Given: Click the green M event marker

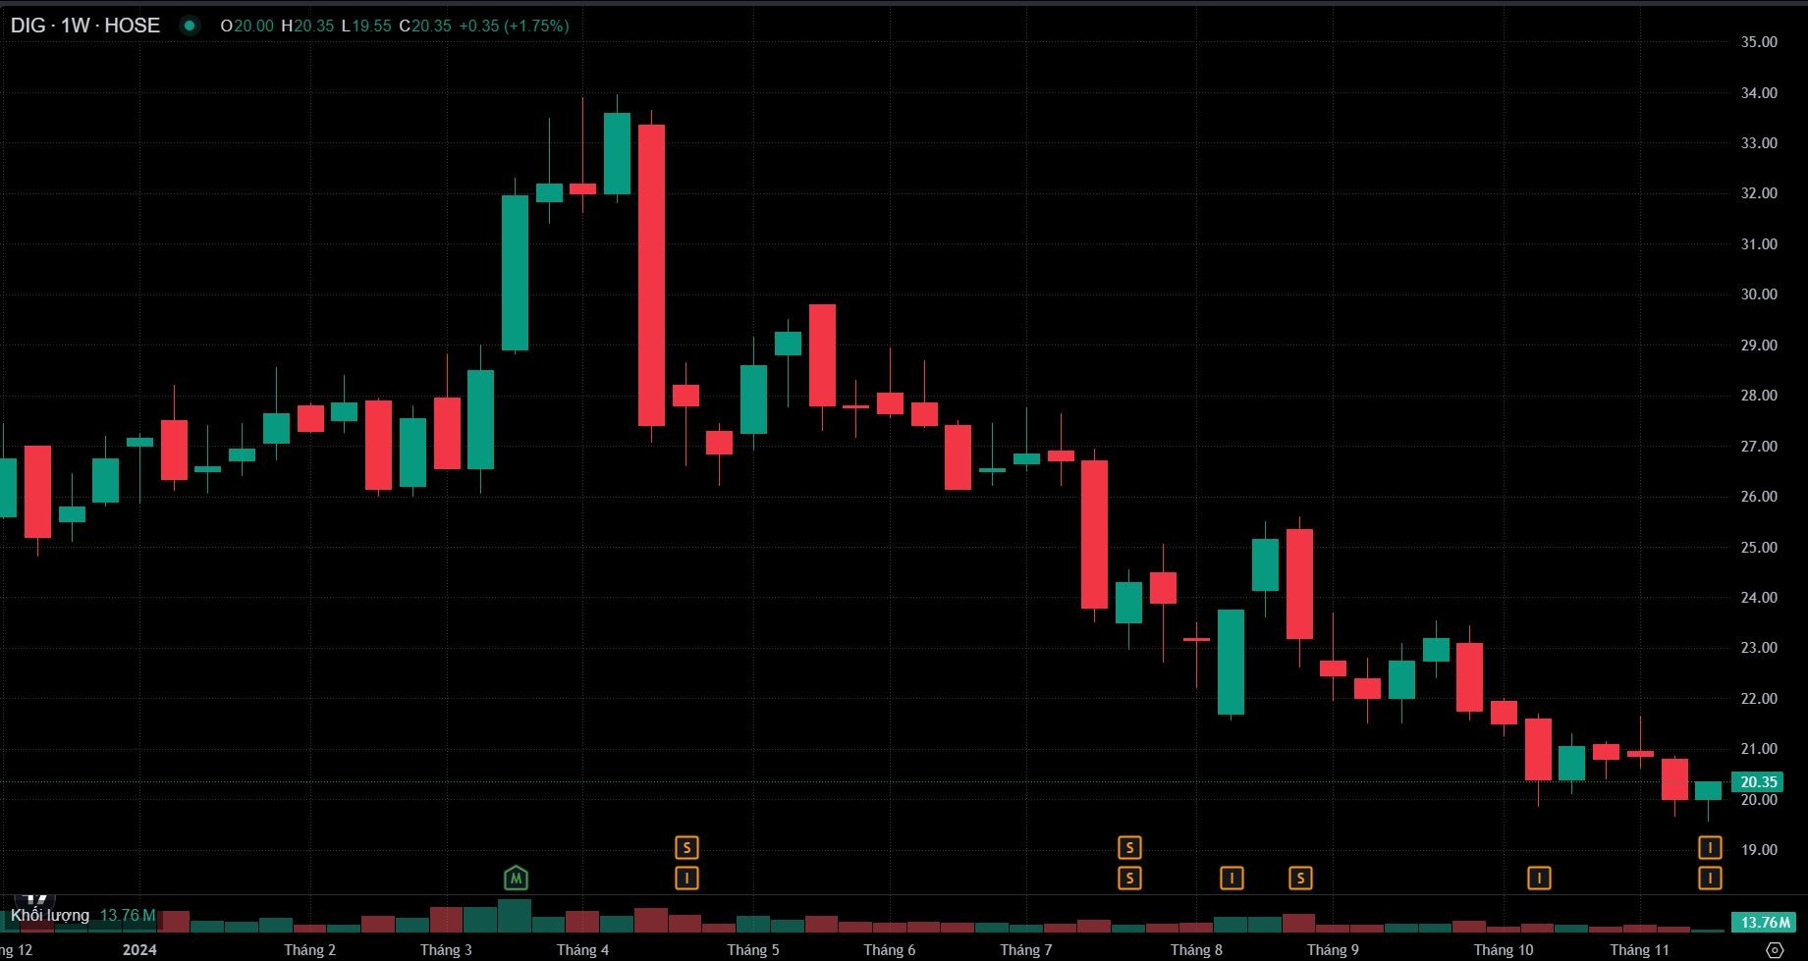Looking at the screenshot, I should coord(516,878).
